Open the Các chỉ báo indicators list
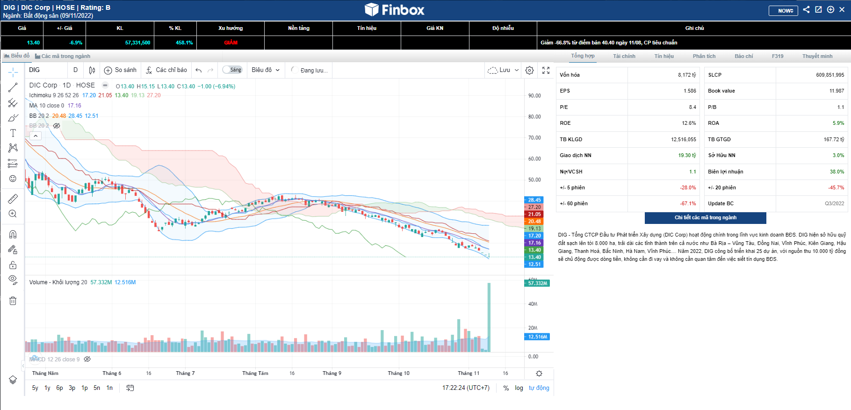The image size is (851, 410). point(166,70)
